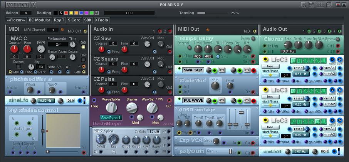Click first inv button in SWA SQR row

pyautogui.click(x=221, y=70)
